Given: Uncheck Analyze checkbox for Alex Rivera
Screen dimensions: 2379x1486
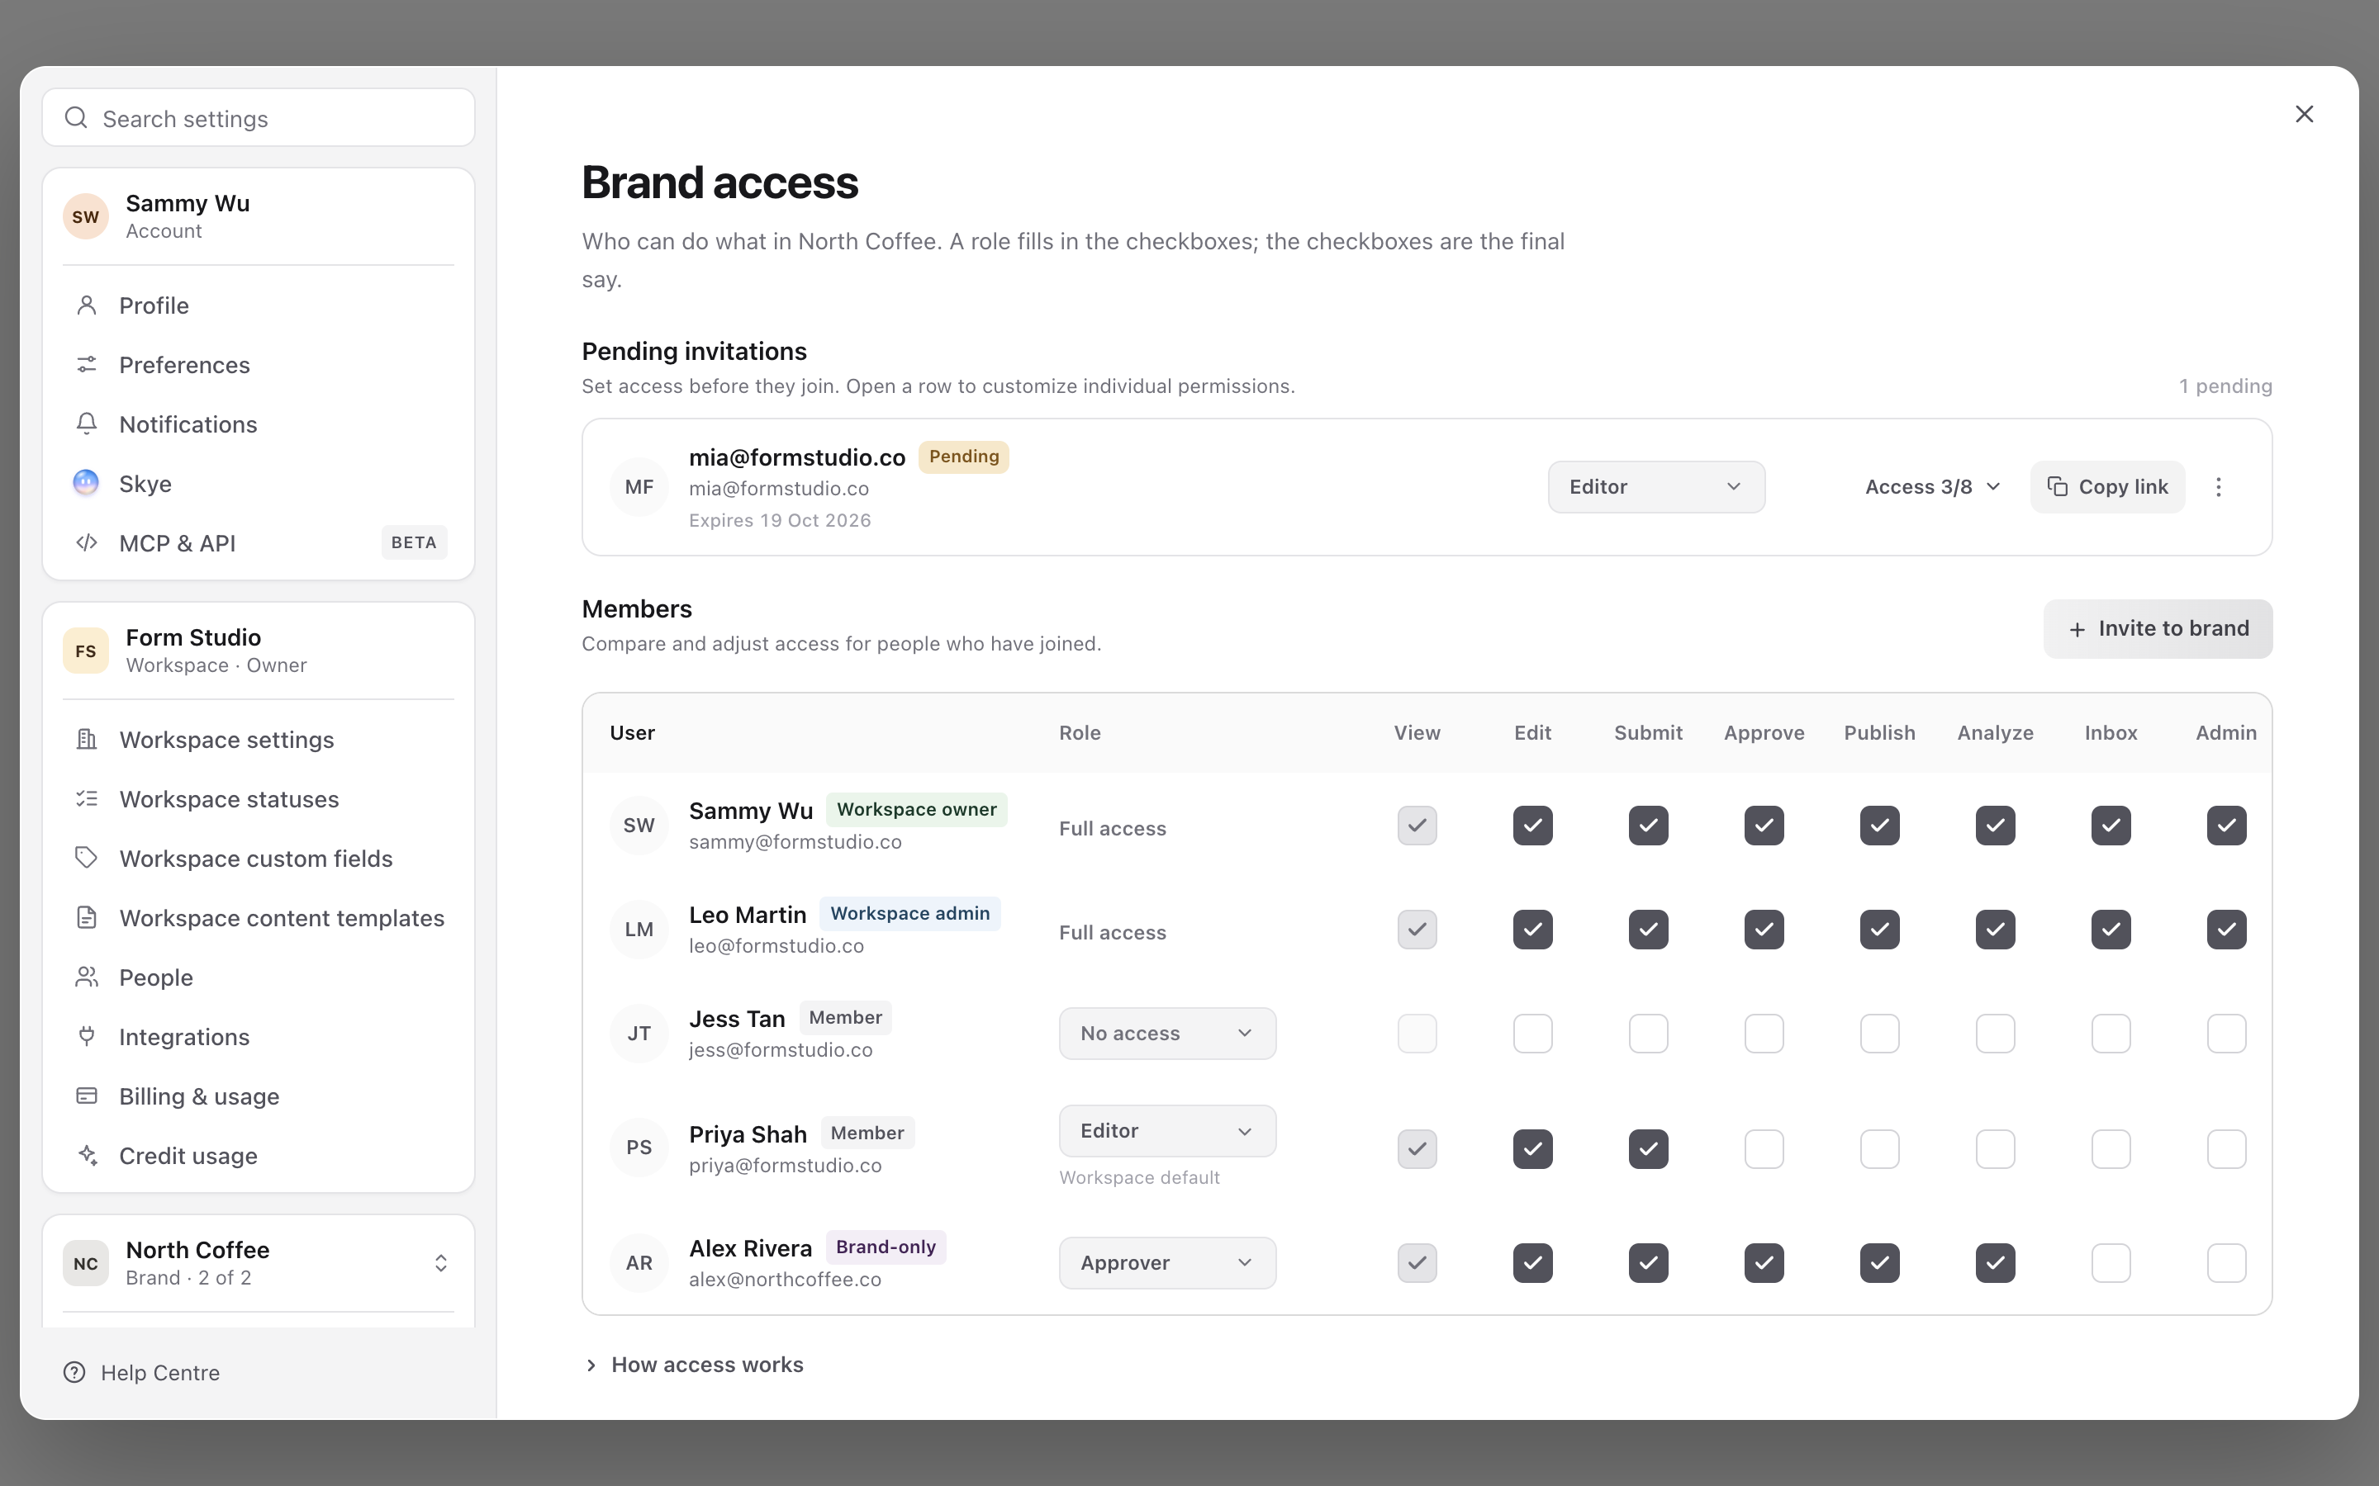Looking at the screenshot, I should click(x=1995, y=1263).
